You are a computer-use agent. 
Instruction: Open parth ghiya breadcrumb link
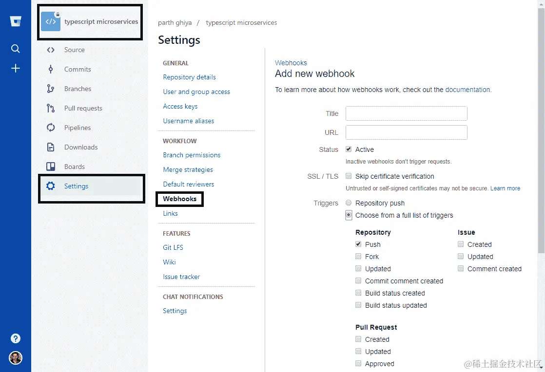pyautogui.click(x=175, y=22)
